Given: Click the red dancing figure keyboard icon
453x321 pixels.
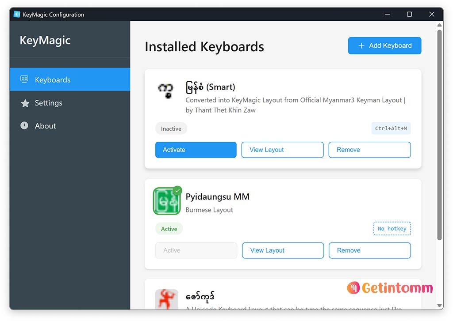Looking at the screenshot, I should click(167, 299).
